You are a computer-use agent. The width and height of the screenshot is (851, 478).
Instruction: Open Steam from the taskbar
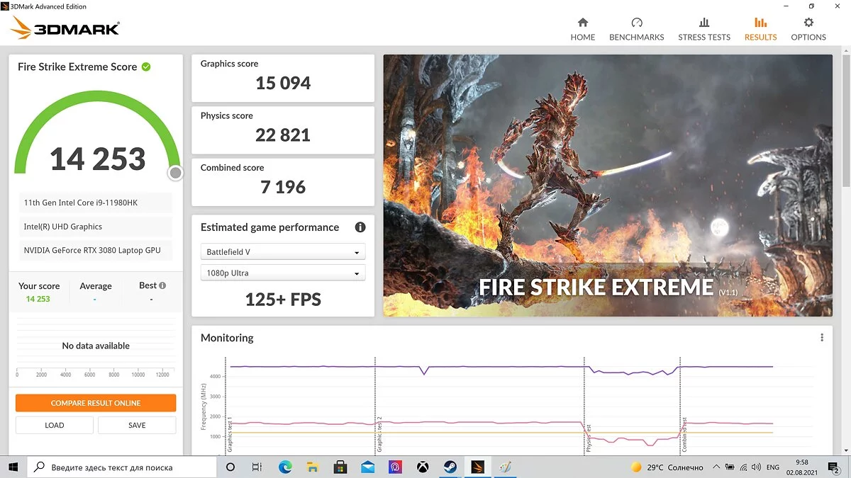(450, 467)
